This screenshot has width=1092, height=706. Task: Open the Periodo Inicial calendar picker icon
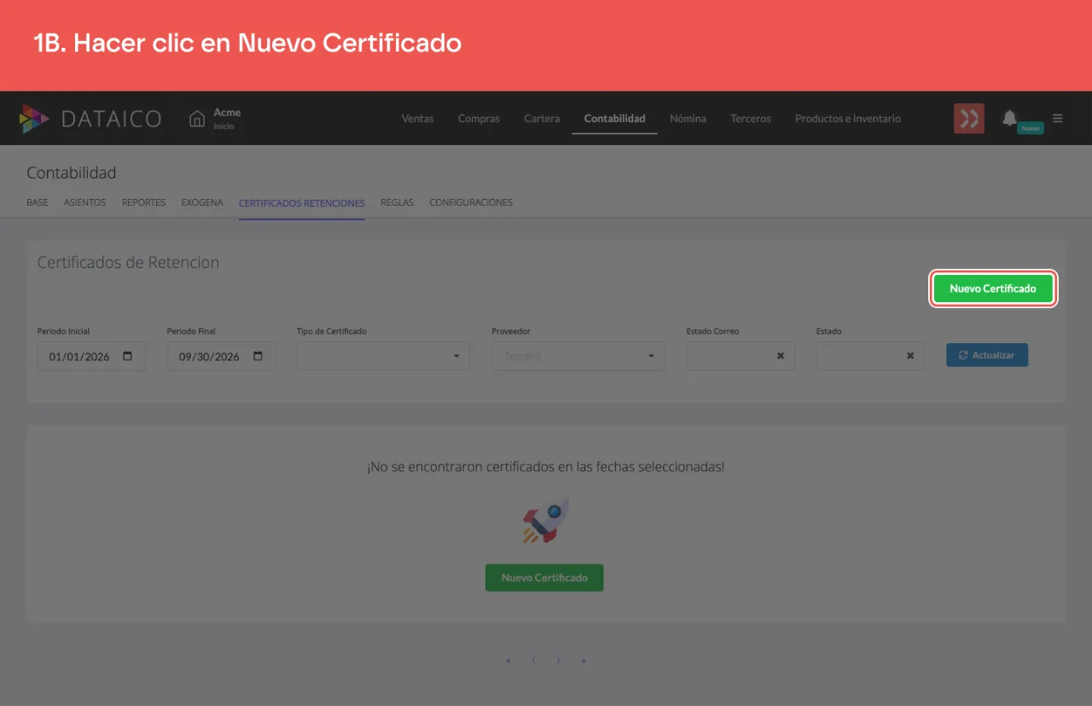[128, 356]
